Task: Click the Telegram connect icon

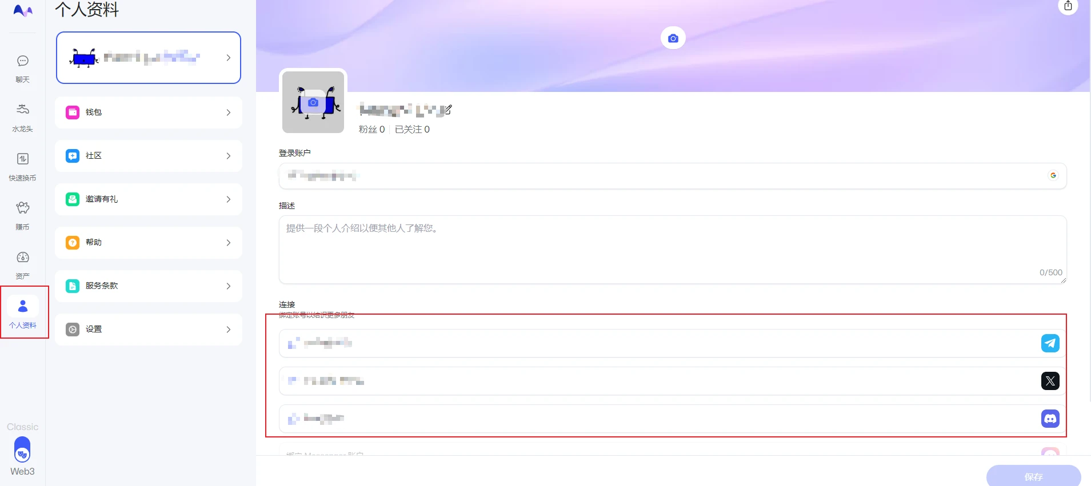Action: (1050, 343)
